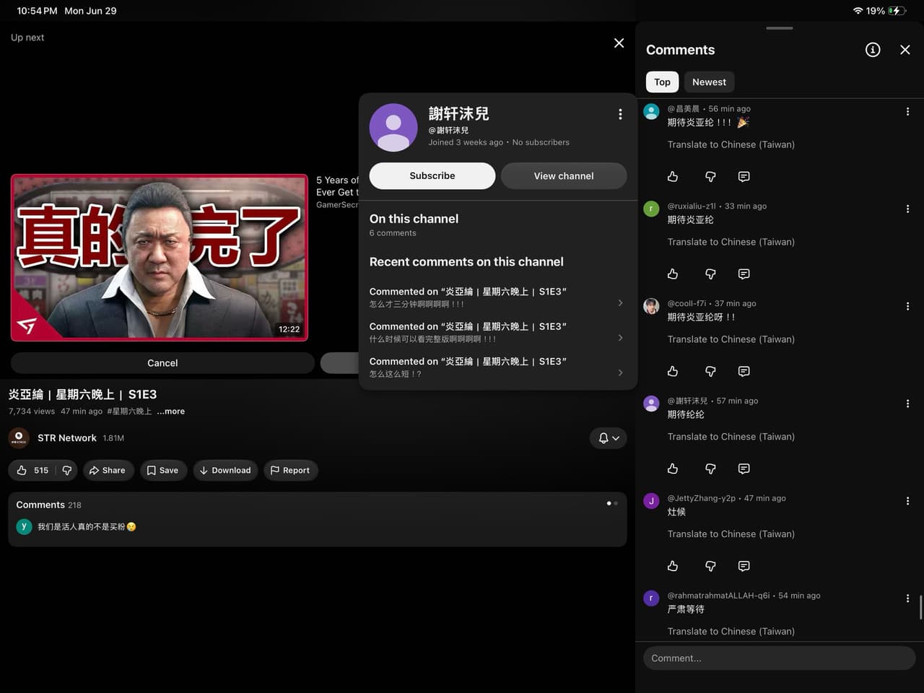
Task: Dislike the comment by @cooll-f7i
Action: coord(710,371)
